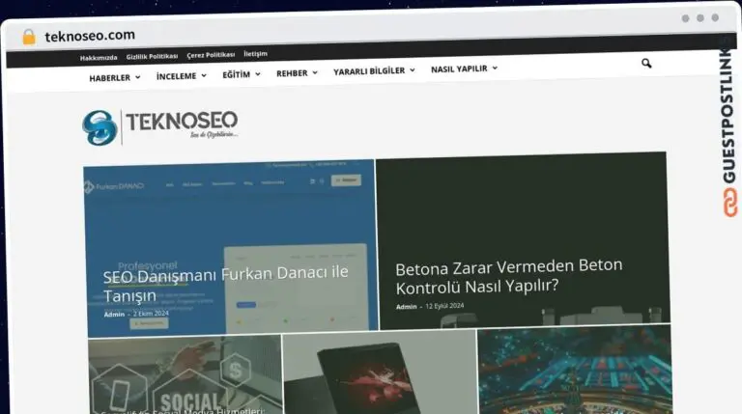
Task: Expand the EĞİTİM menu
Action: pos(241,74)
